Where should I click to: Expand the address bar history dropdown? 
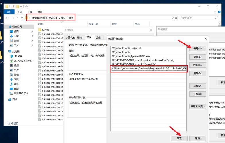pos(172,18)
